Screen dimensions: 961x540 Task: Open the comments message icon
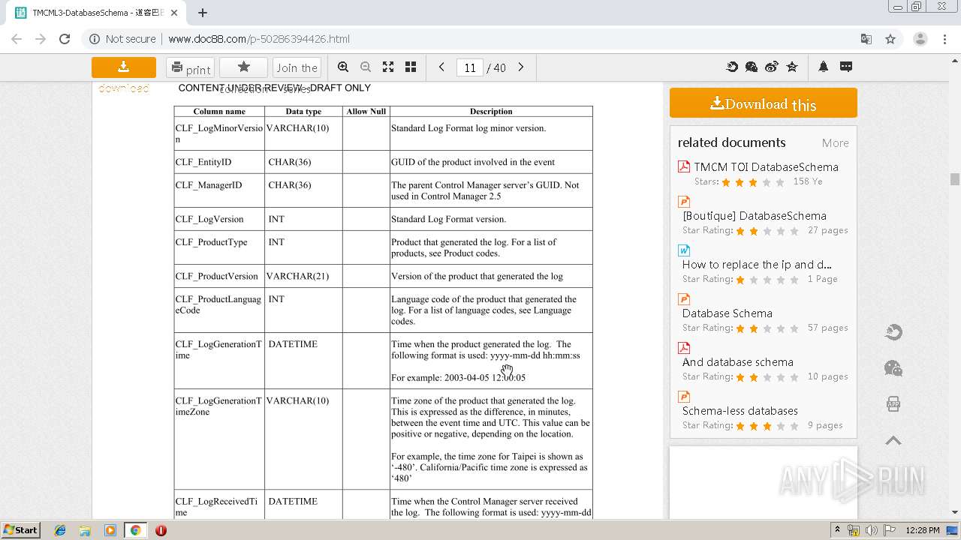coord(846,67)
